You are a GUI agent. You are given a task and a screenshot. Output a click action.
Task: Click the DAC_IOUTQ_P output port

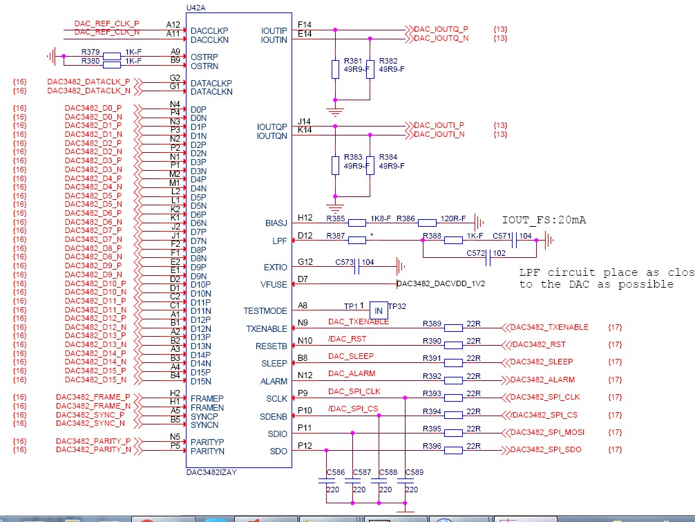tap(441, 29)
